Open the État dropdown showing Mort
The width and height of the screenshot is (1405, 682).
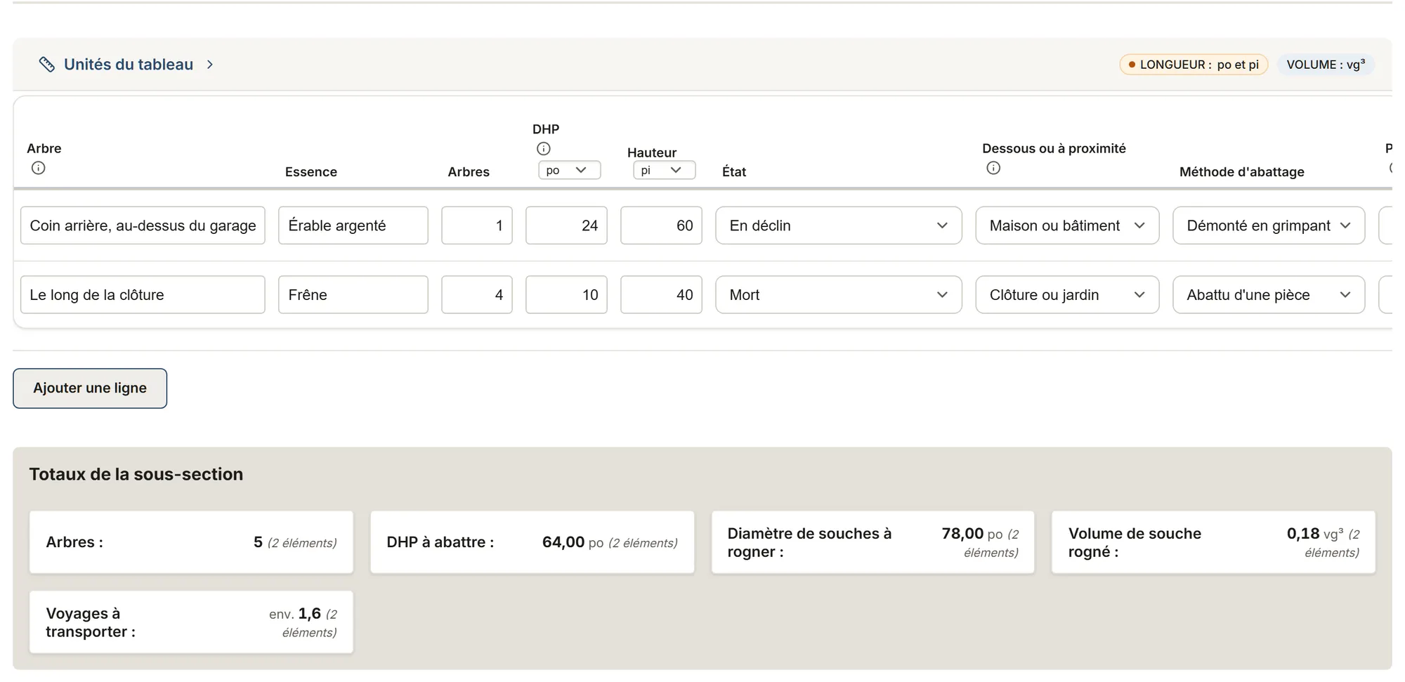pyautogui.click(x=839, y=295)
